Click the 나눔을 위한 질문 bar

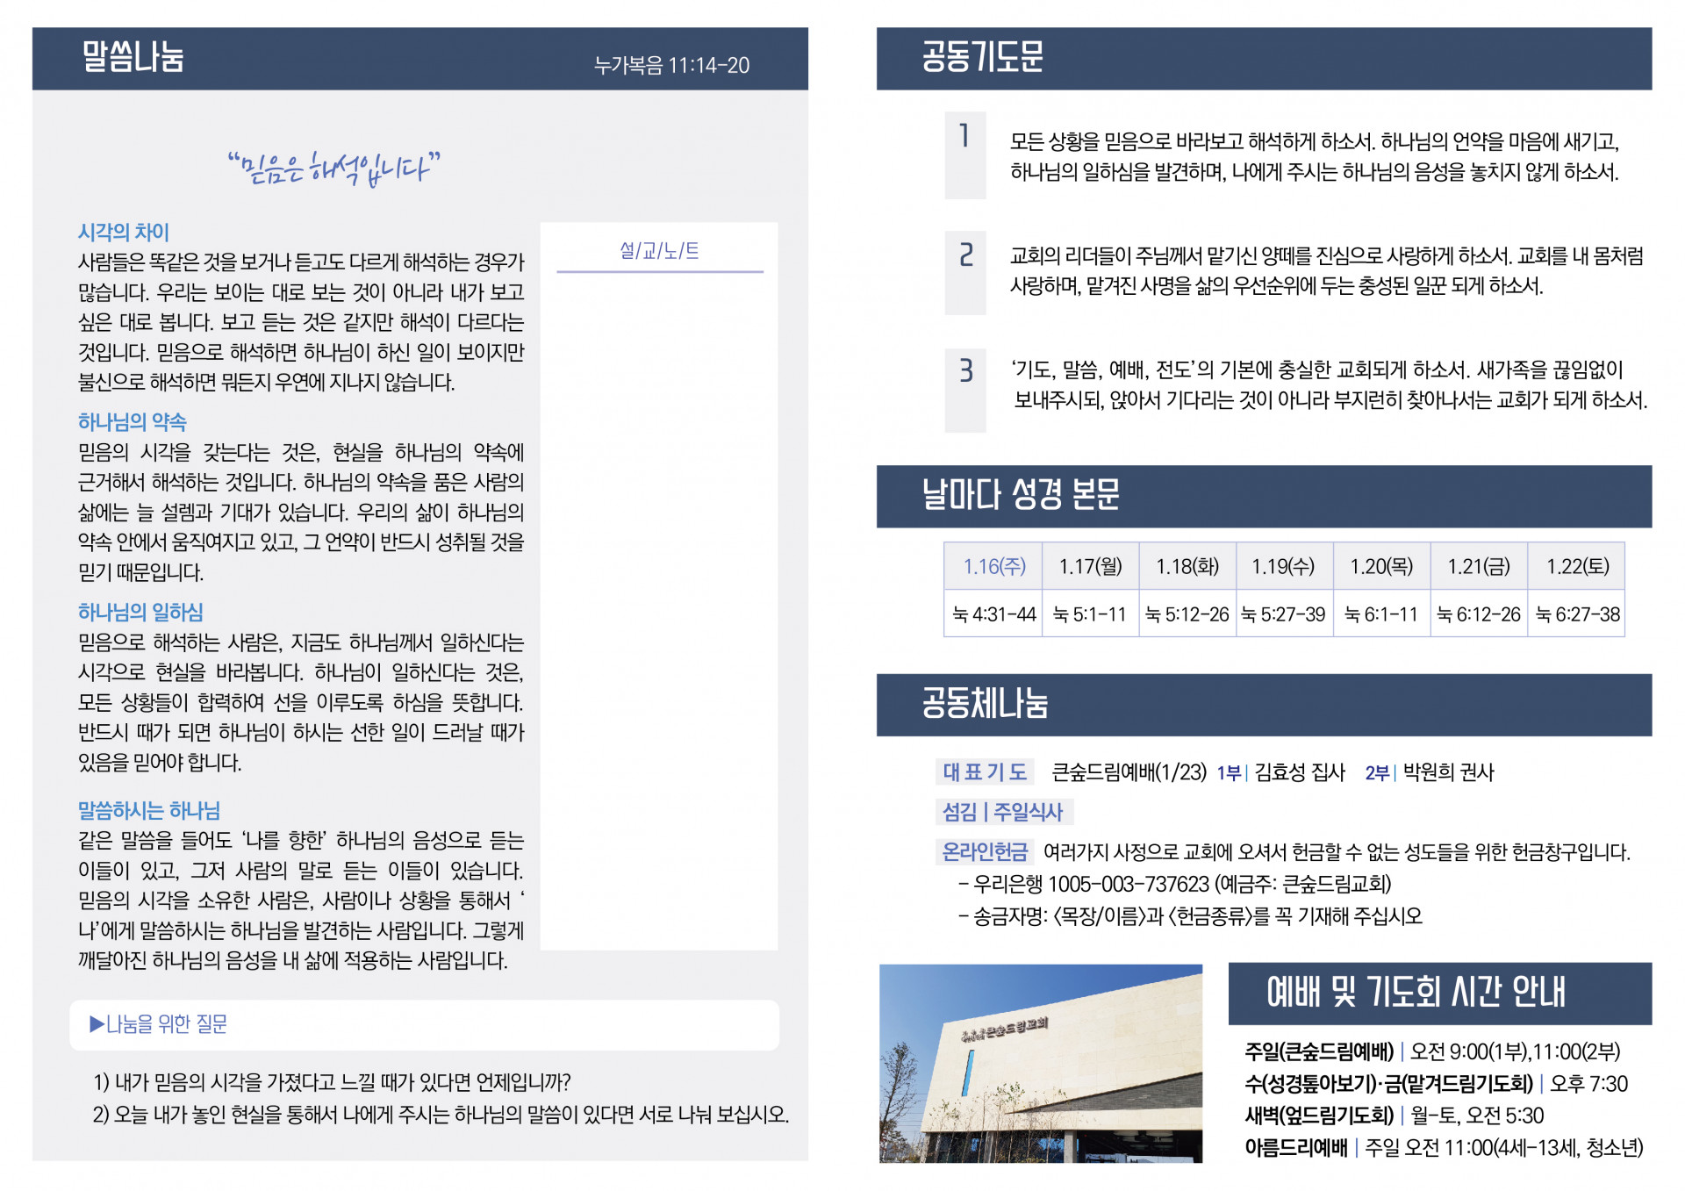click(x=424, y=1024)
